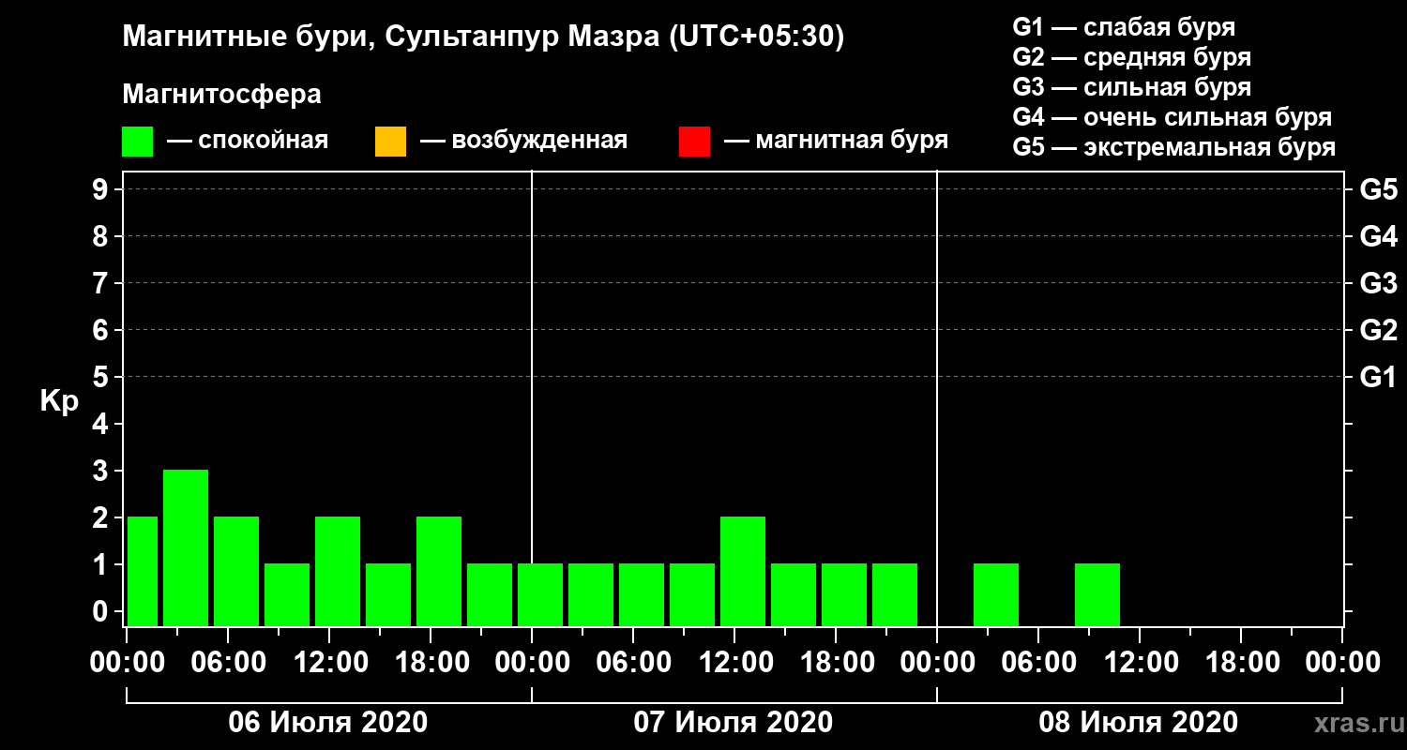Click the right-axis 'G1' label beside level 5
The height and width of the screenshot is (750, 1407).
(x=1378, y=377)
